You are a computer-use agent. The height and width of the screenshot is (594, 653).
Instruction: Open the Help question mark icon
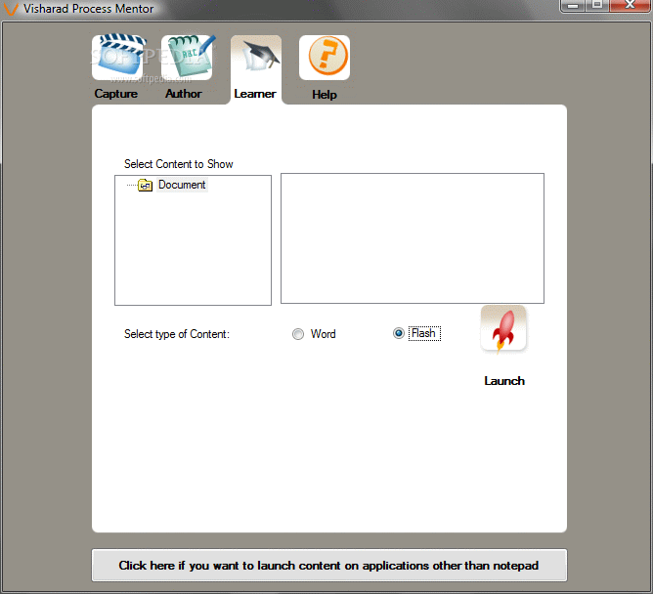325,58
